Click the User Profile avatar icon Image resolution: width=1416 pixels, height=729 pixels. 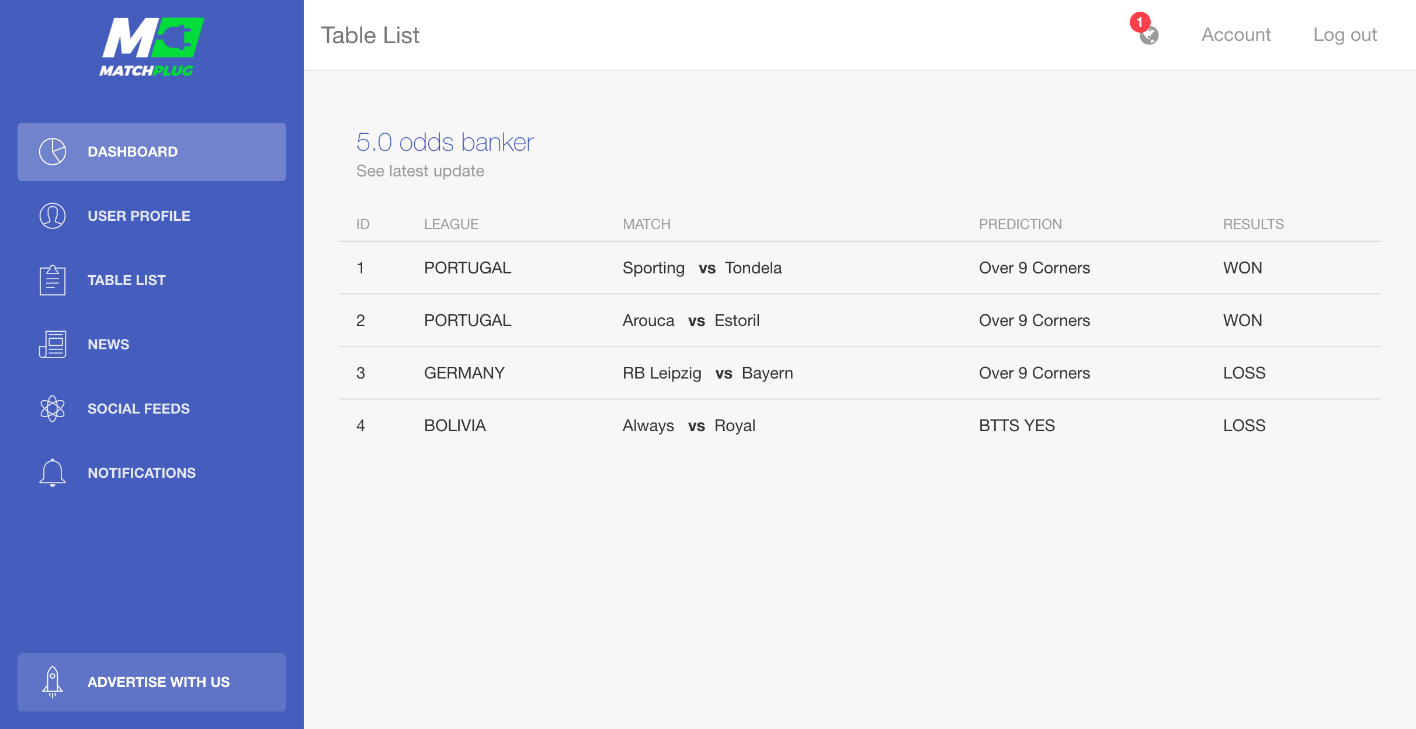pyautogui.click(x=53, y=216)
